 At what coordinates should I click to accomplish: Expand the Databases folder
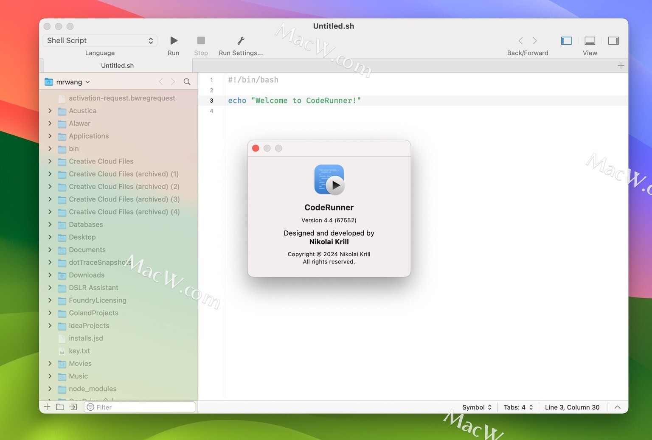(x=50, y=224)
